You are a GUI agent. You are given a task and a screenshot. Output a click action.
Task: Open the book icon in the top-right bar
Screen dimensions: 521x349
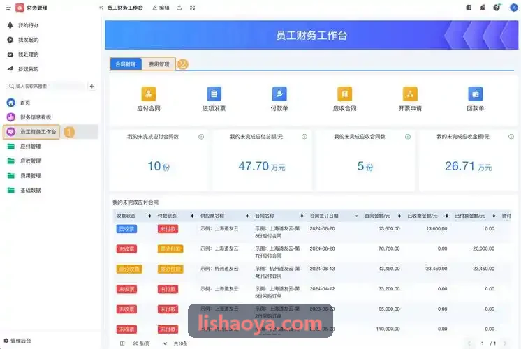(x=469, y=8)
